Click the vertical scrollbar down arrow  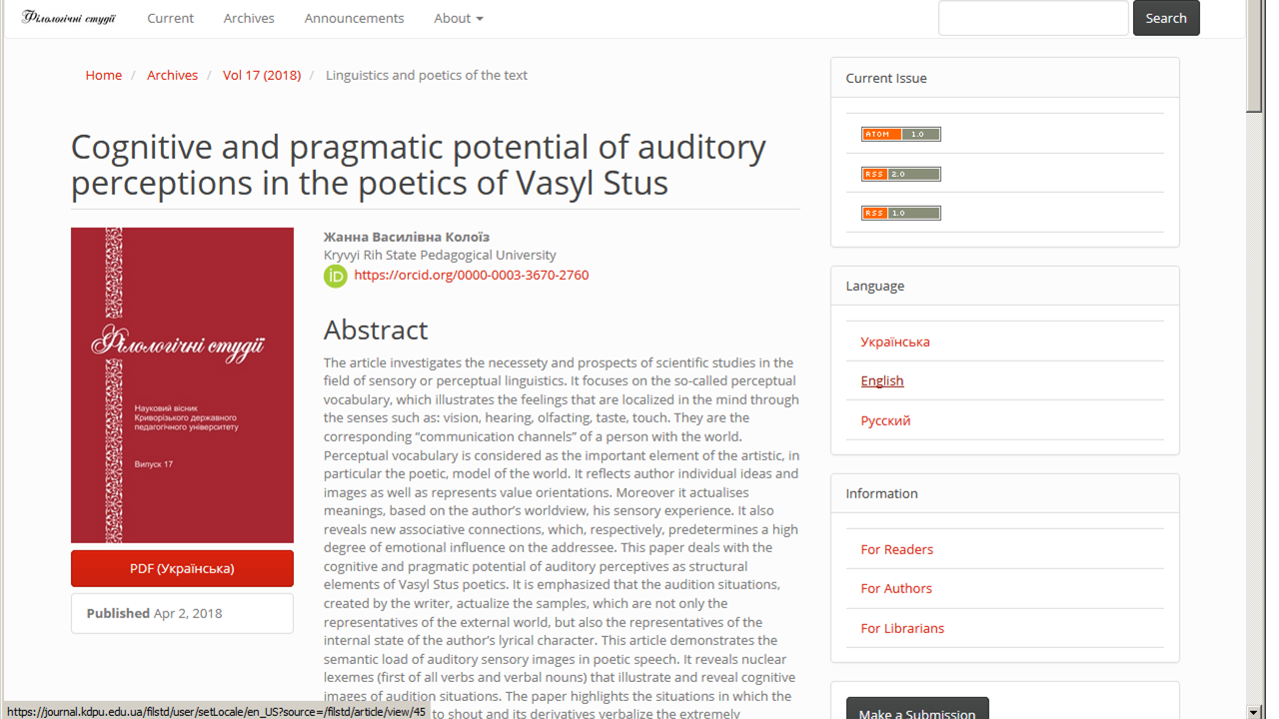point(1254,711)
